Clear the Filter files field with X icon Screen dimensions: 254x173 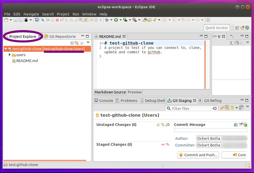point(214,108)
